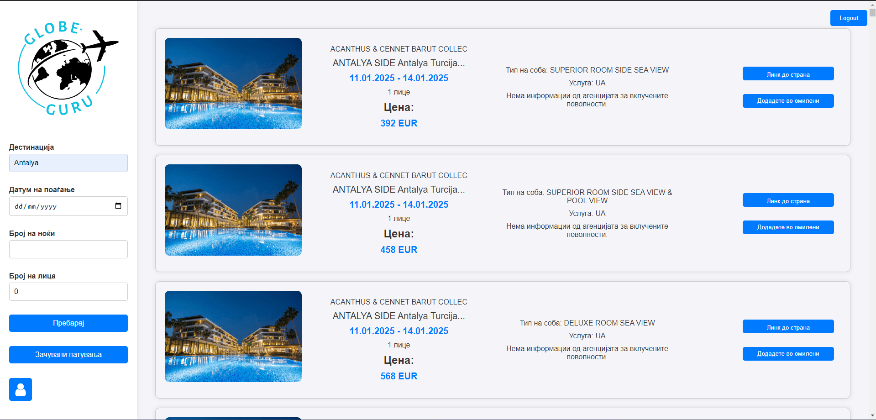Focus the Дестинација input with Antalya
The width and height of the screenshot is (876, 420).
(x=68, y=163)
